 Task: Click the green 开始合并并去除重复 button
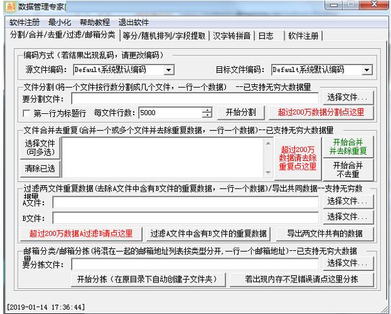pyautogui.click(x=348, y=147)
